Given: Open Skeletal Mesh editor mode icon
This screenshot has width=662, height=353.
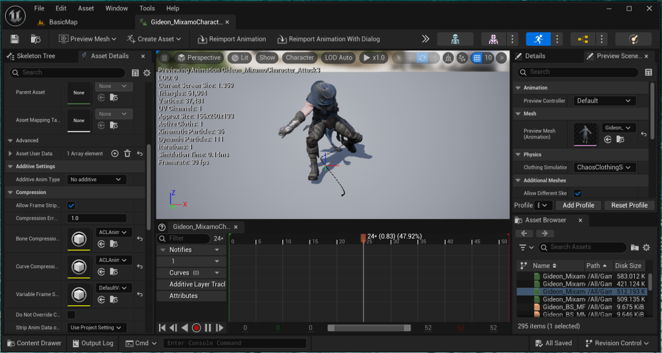Looking at the screenshot, I should coord(493,39).
